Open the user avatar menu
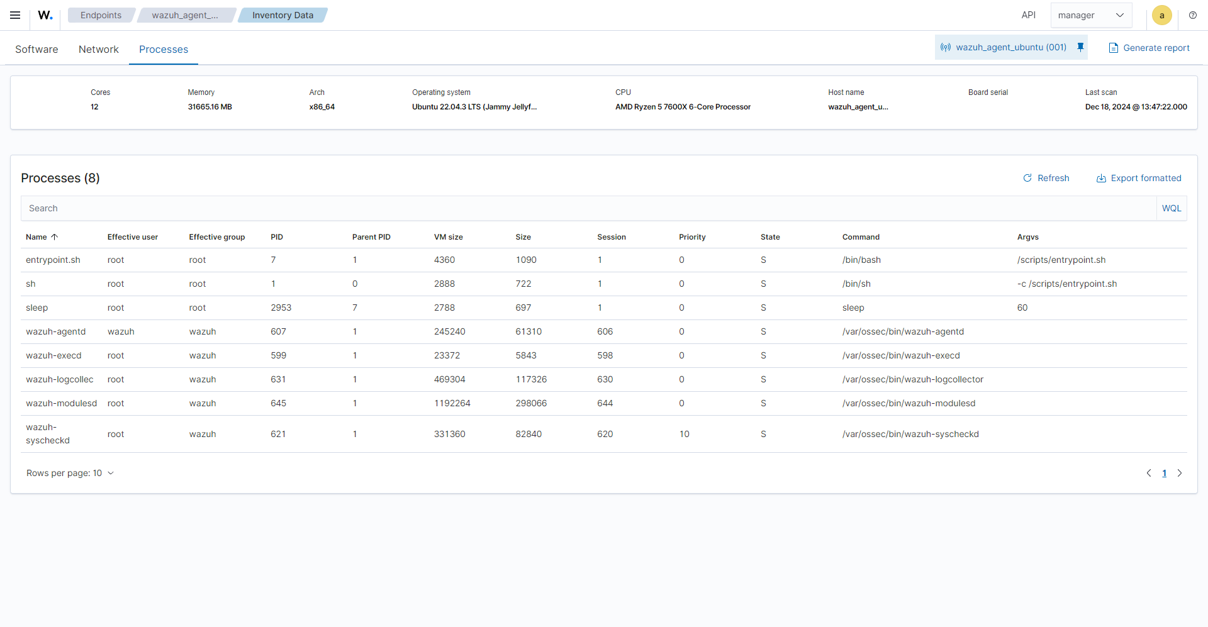 coord(1162,15)
